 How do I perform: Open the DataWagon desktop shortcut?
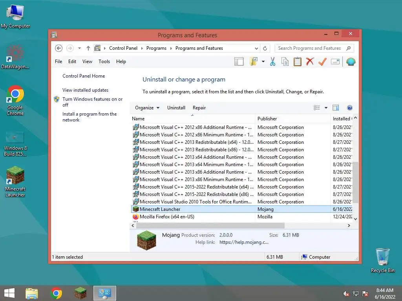(x=15, y=57)
